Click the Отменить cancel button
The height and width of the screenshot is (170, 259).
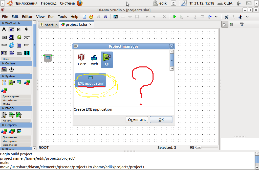[x=137, y=120]
